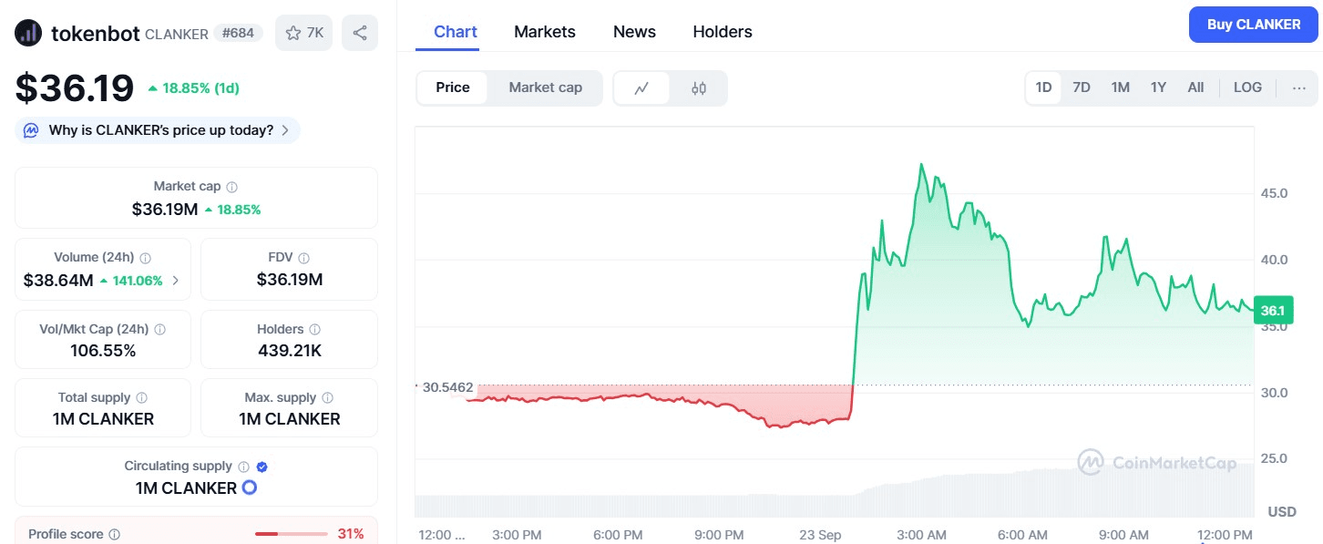Click the 36.1 current price label on chart

pyautogui.click(x=1272, y=311)
